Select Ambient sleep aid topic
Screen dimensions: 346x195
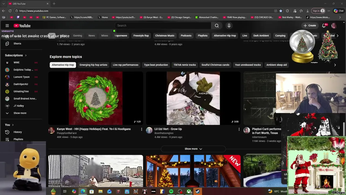coord(277,65)
